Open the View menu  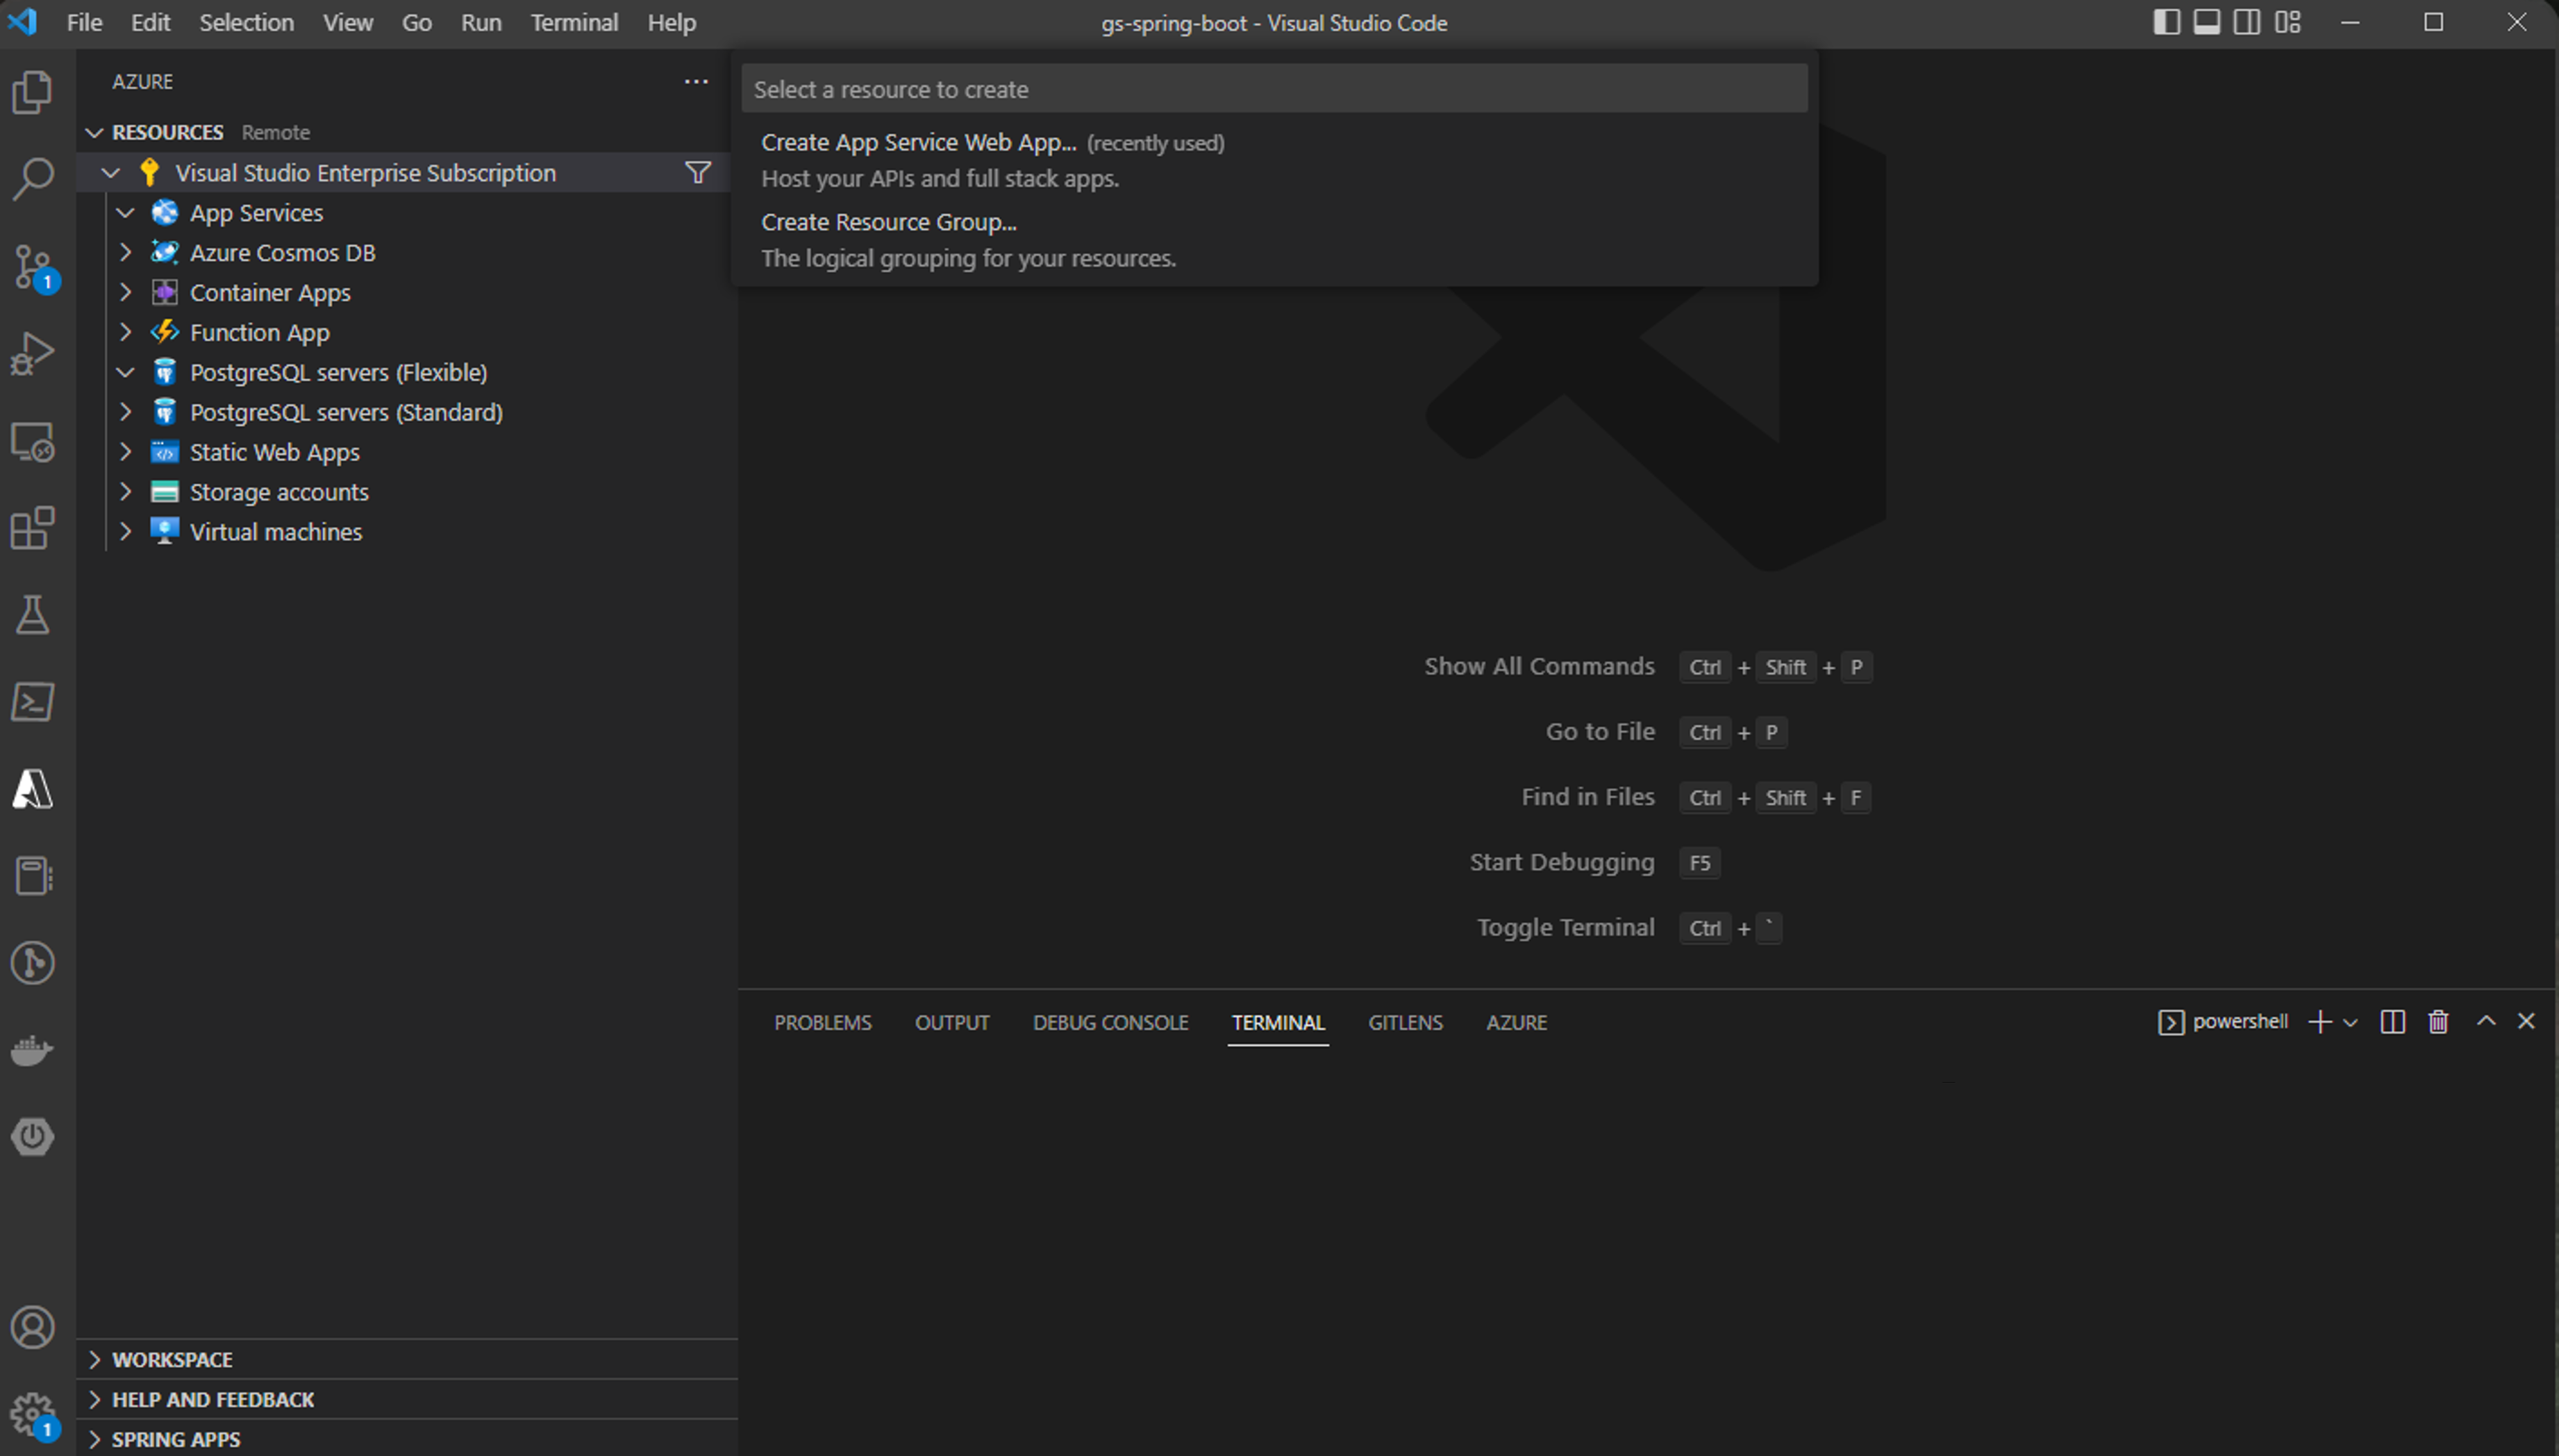pos(347,22)
